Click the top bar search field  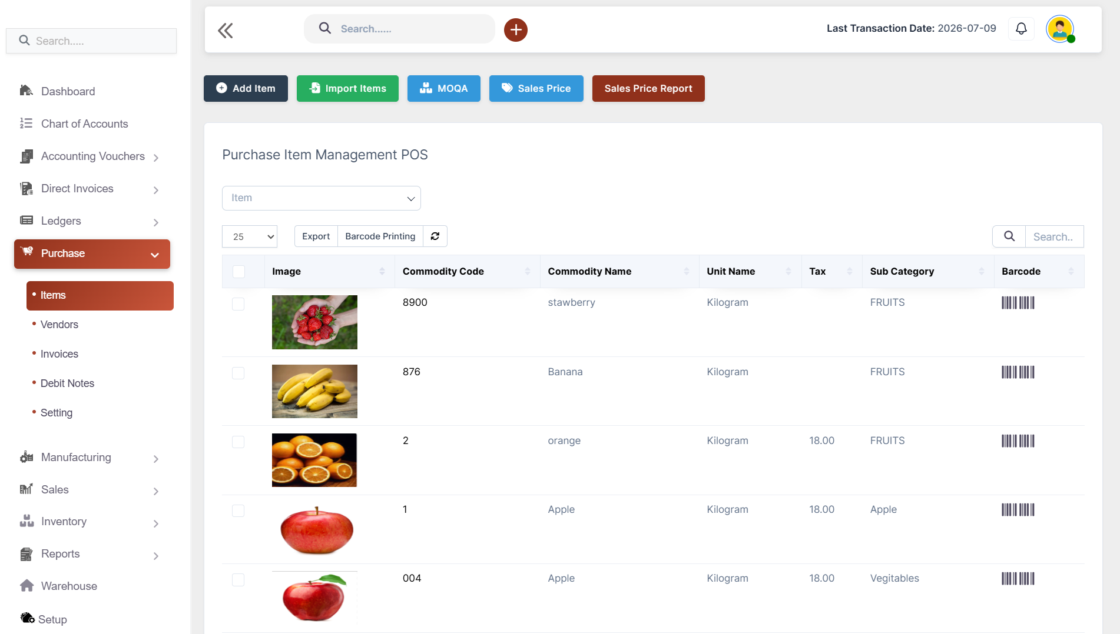[x=399, y=29]
